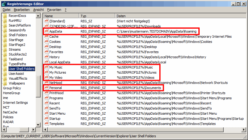Screen dimensions: 248x140
Task: Open the Ansicht menu
Action: point(38,10)
